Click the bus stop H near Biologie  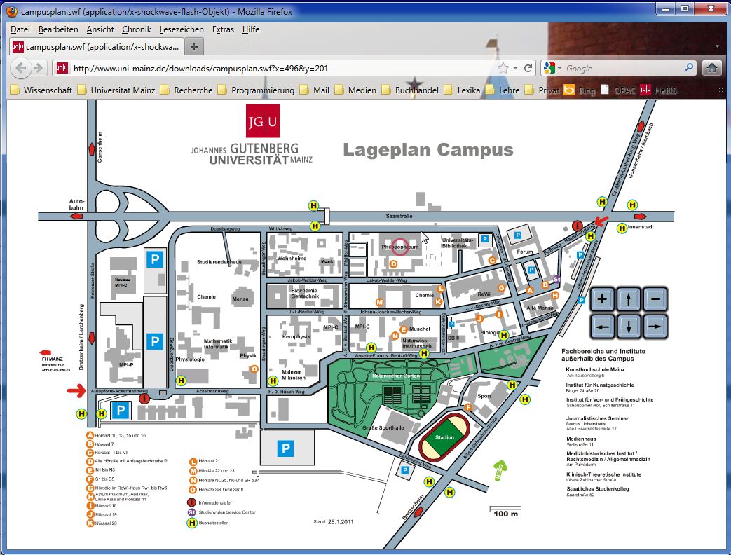pos(503,334)
